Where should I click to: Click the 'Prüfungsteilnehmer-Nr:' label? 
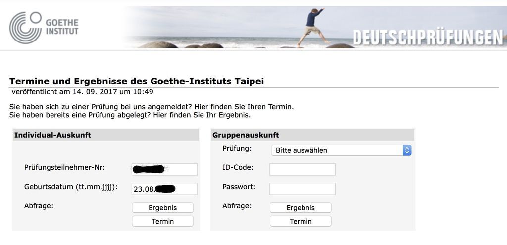tap(65, 168)
